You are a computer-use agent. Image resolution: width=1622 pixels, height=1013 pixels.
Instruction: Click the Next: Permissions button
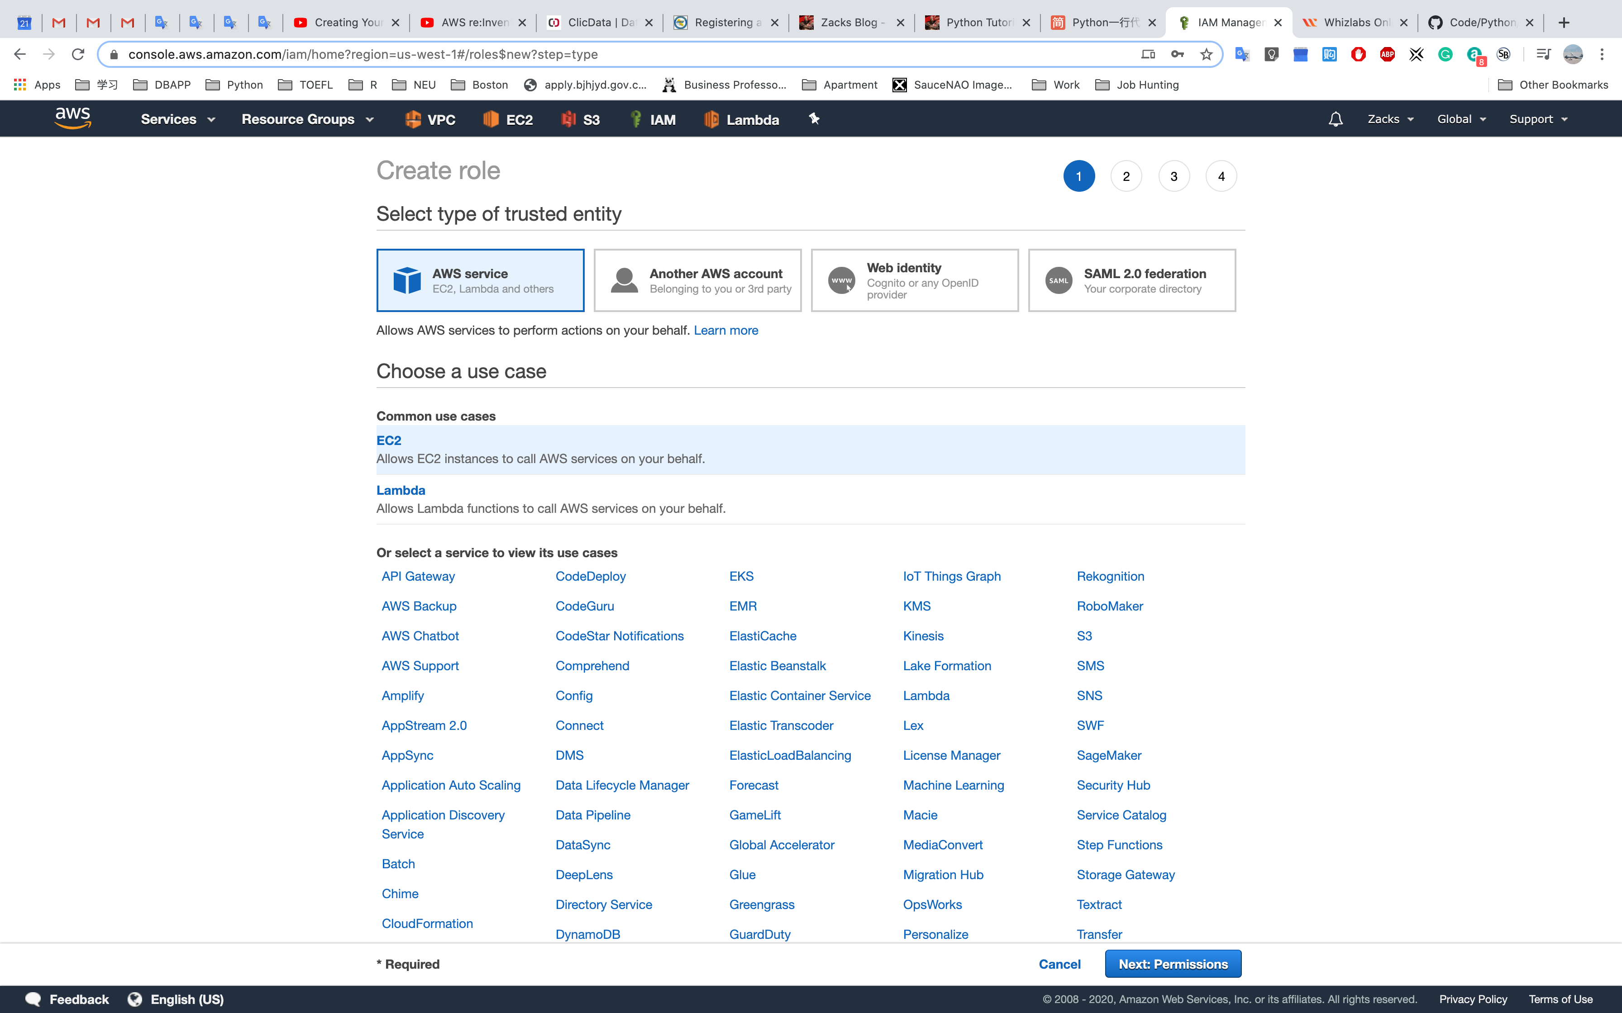(x=1172, y=963)
